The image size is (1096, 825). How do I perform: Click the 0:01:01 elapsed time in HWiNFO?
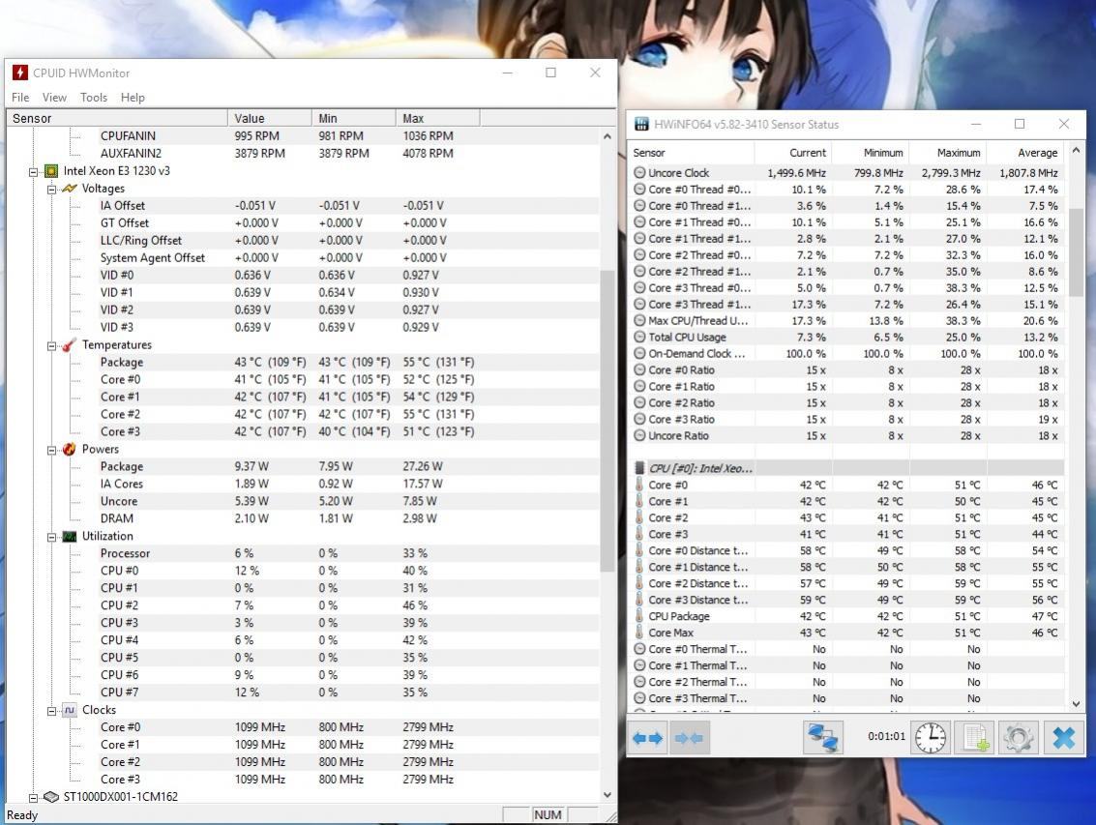tap(886, 736)
